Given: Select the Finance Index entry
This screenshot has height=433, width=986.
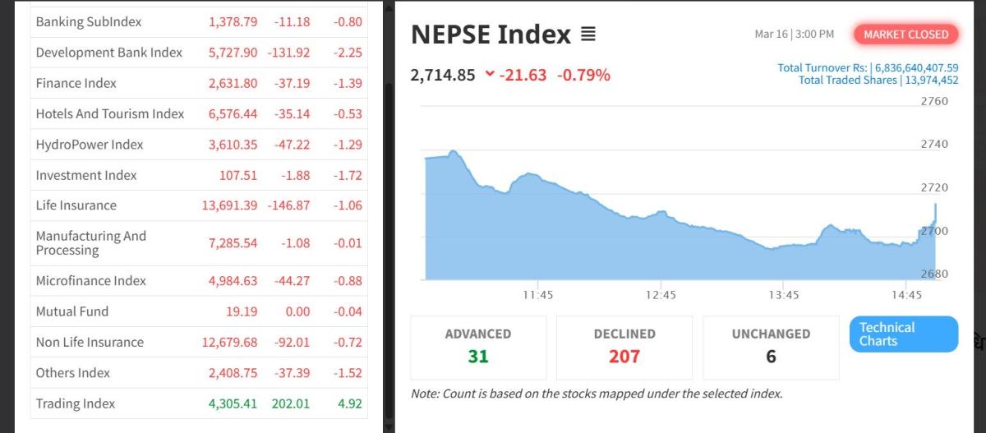Looking at the screenshot, I should point(76,83).
